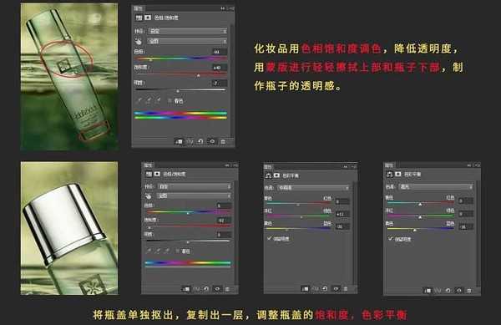The height and width of the screenshot is (325, 501).
Task: Click clip-to-layer icon in upper Hue/Saturation panel
Action: [179, 141]
